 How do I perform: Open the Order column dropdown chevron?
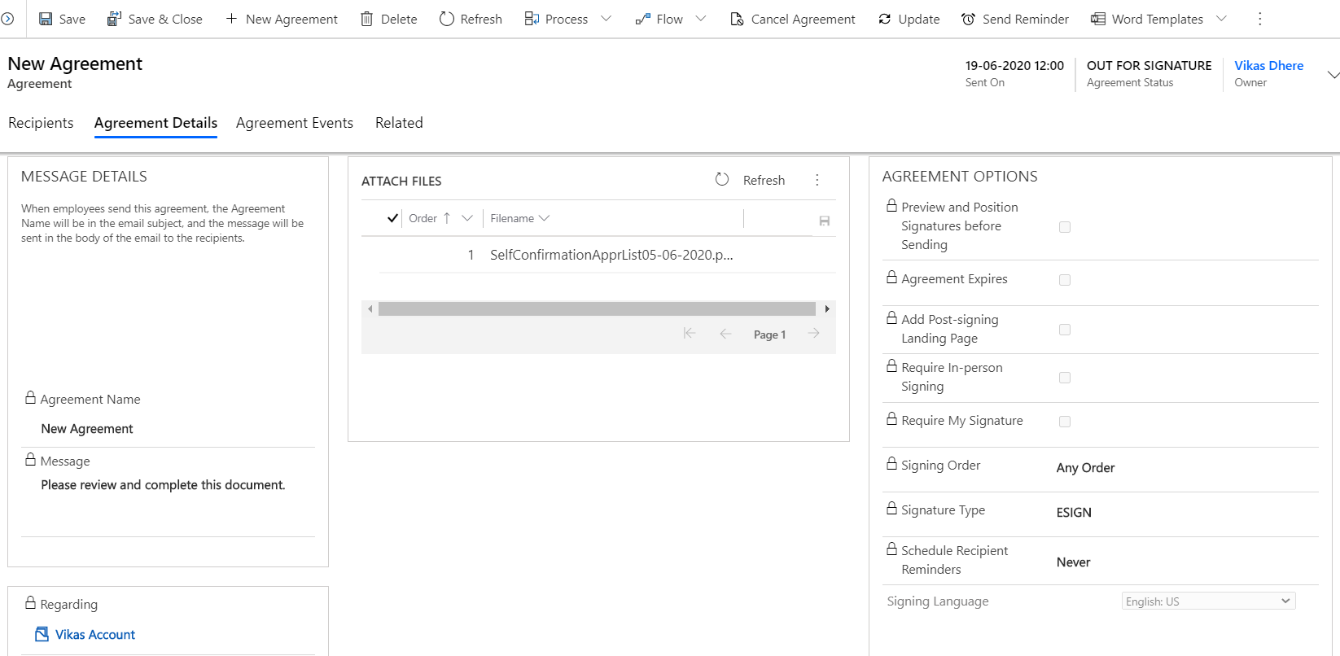467,218
